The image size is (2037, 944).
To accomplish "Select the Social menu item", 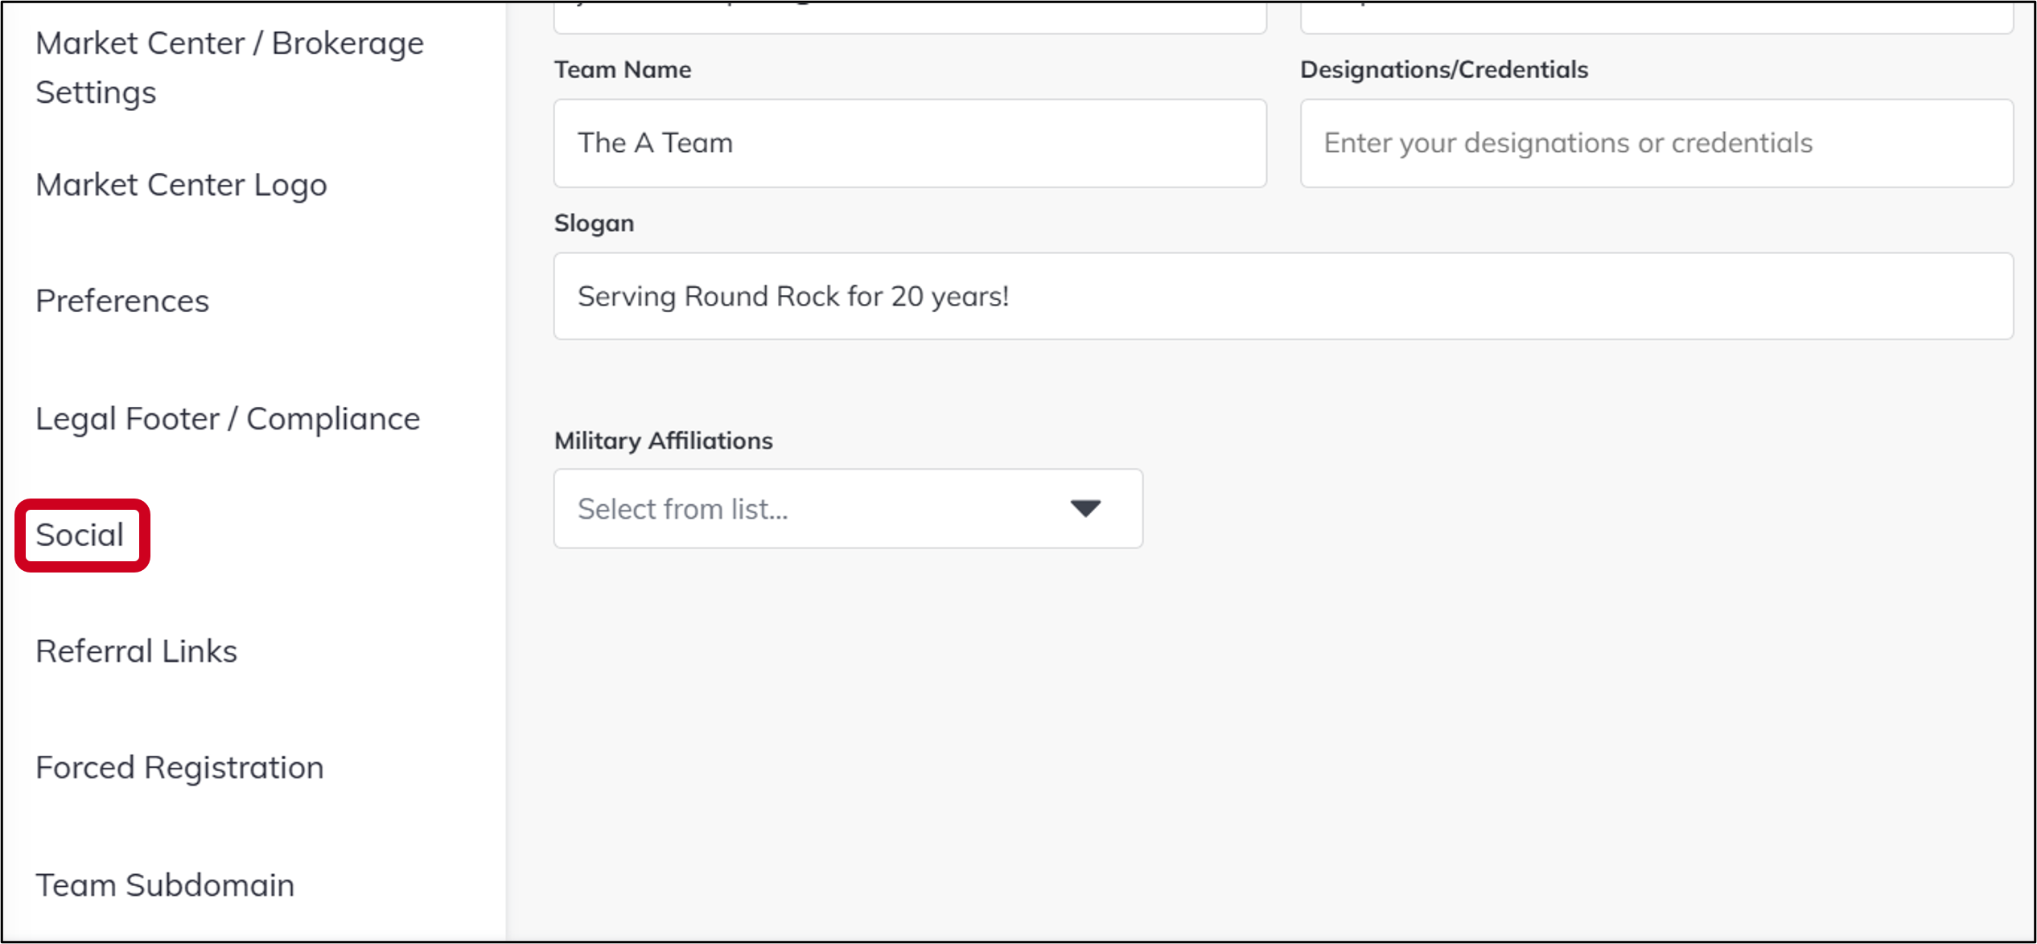I will click(80, 535).
